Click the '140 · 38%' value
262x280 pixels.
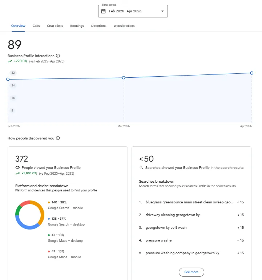[x=59, y=202]
